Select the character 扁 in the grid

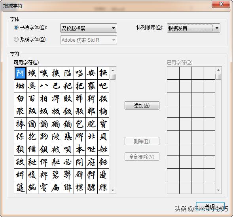(x=56, y=188)
